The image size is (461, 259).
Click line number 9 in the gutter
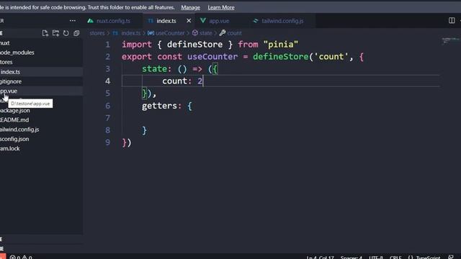coord(107,142)
